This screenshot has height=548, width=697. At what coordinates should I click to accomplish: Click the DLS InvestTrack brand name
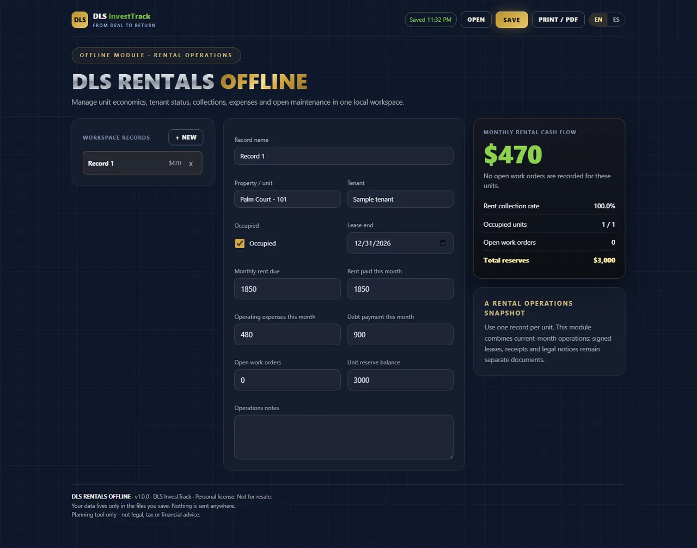pos(121,16)
